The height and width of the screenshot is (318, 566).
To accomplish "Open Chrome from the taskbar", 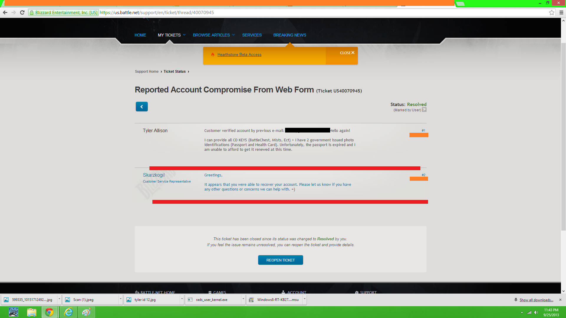I will point(49,312).
